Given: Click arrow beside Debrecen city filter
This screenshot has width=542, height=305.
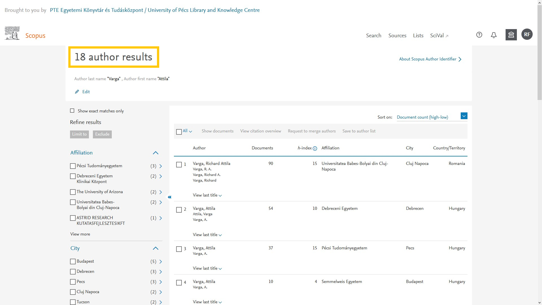Looking at the screenshot, I should pos(161,272).
